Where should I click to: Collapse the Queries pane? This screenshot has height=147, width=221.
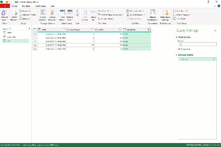29,29
